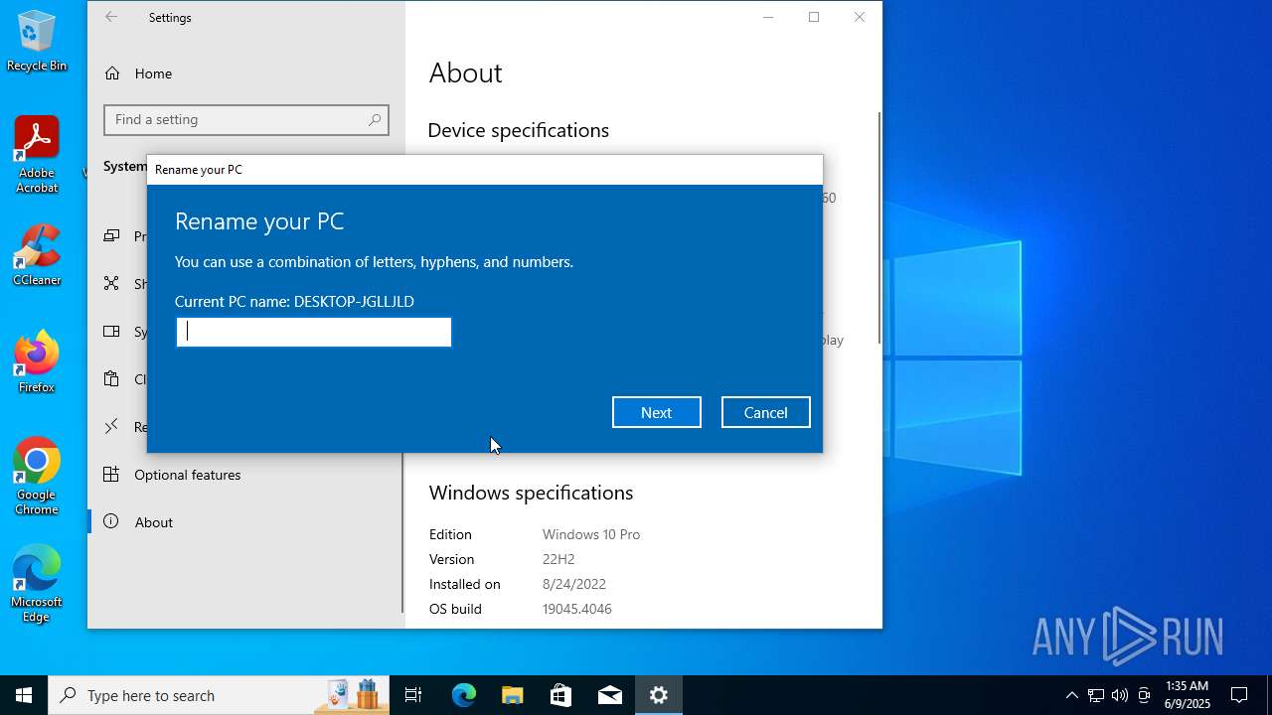Viewport: 1272px width, 715px height.
Task: Click the Device specifications heading
Action: [x=518, y=130]
